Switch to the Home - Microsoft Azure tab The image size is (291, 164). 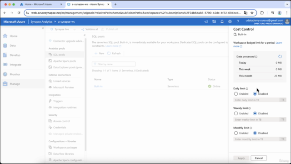tap(38, 4)
